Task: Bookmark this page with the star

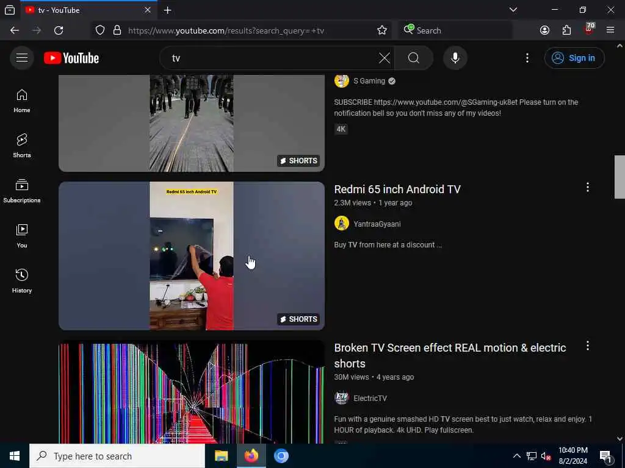Action: (382, 30)
